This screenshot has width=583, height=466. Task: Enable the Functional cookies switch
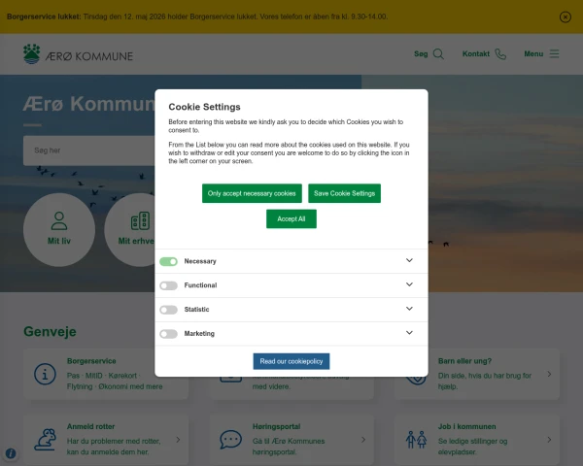click(168, 285)
